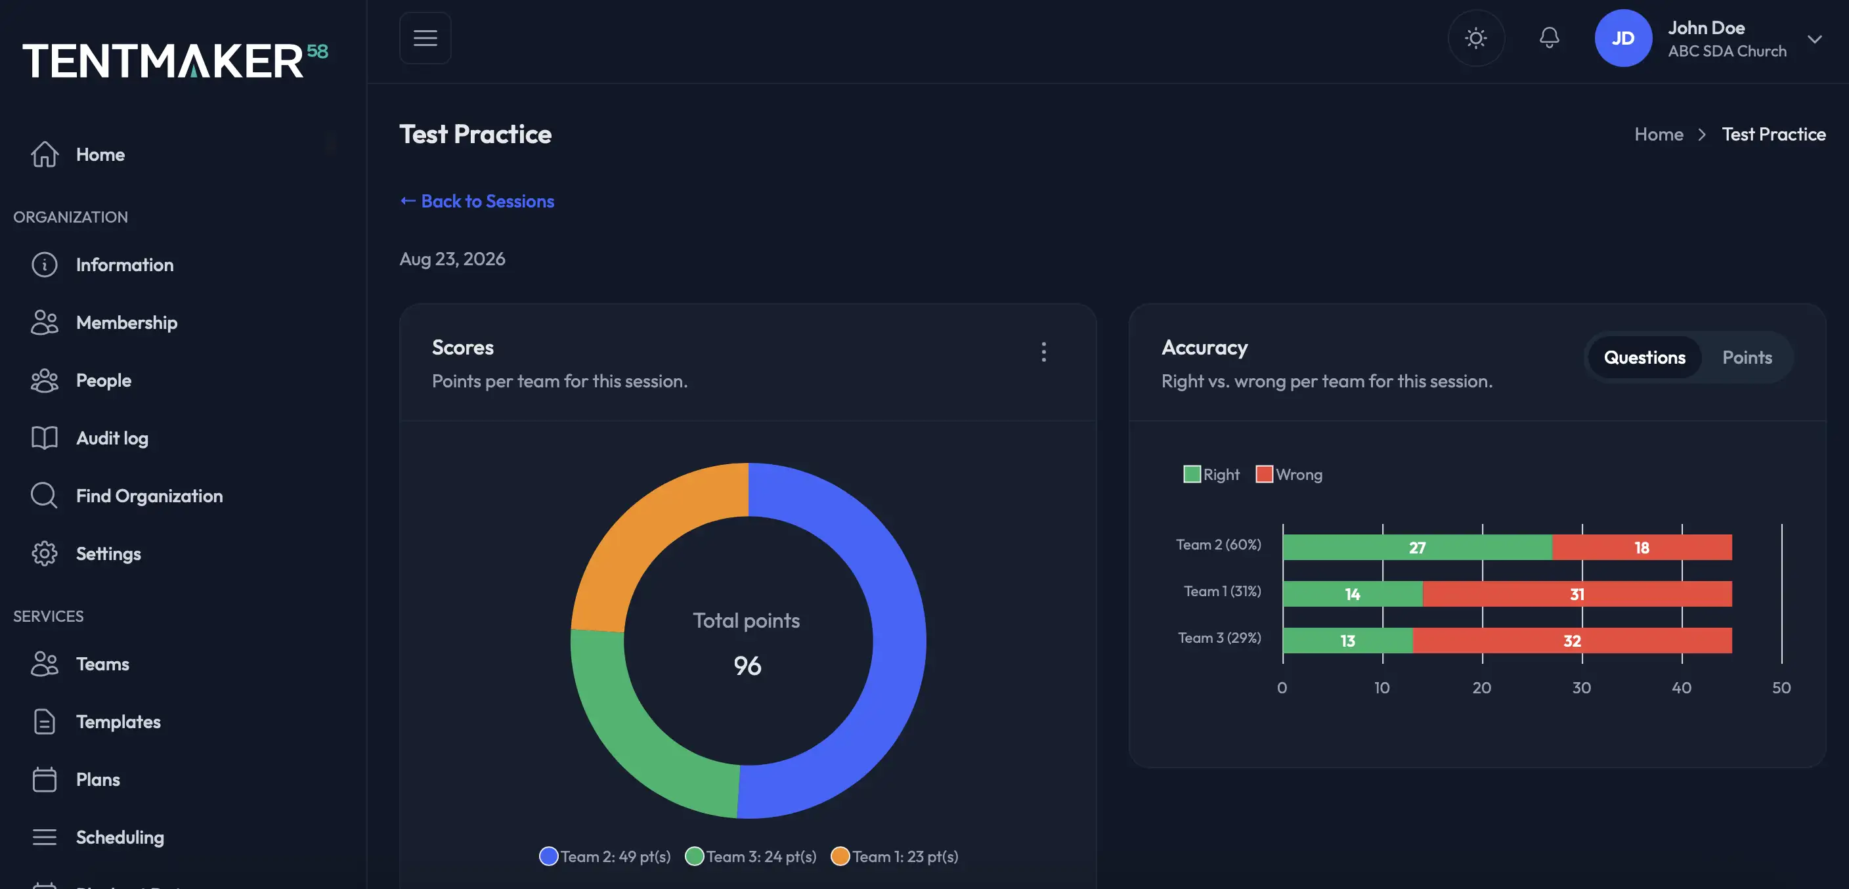Open the Templates menu item
The width and height of the screenshot is (1849, 889).
[118, 722]
